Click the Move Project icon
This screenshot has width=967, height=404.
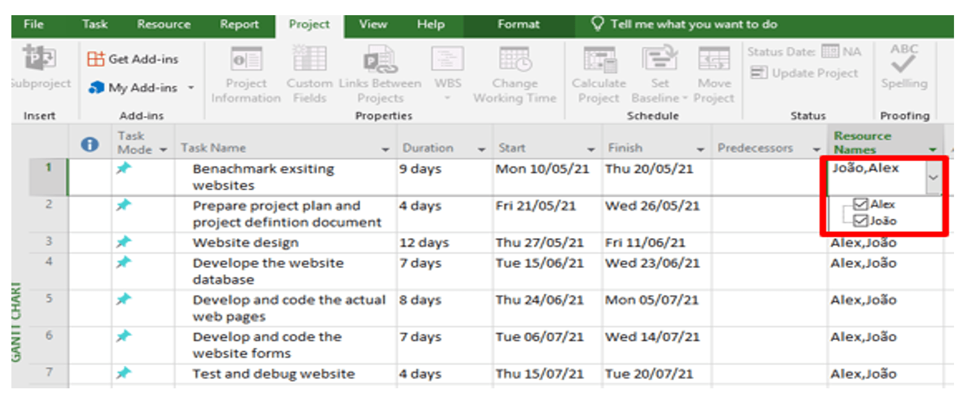[x=713, y=60]
